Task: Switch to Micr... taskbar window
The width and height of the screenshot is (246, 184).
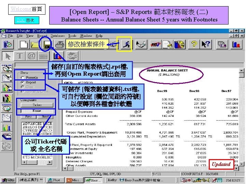Action: (74, 180)
